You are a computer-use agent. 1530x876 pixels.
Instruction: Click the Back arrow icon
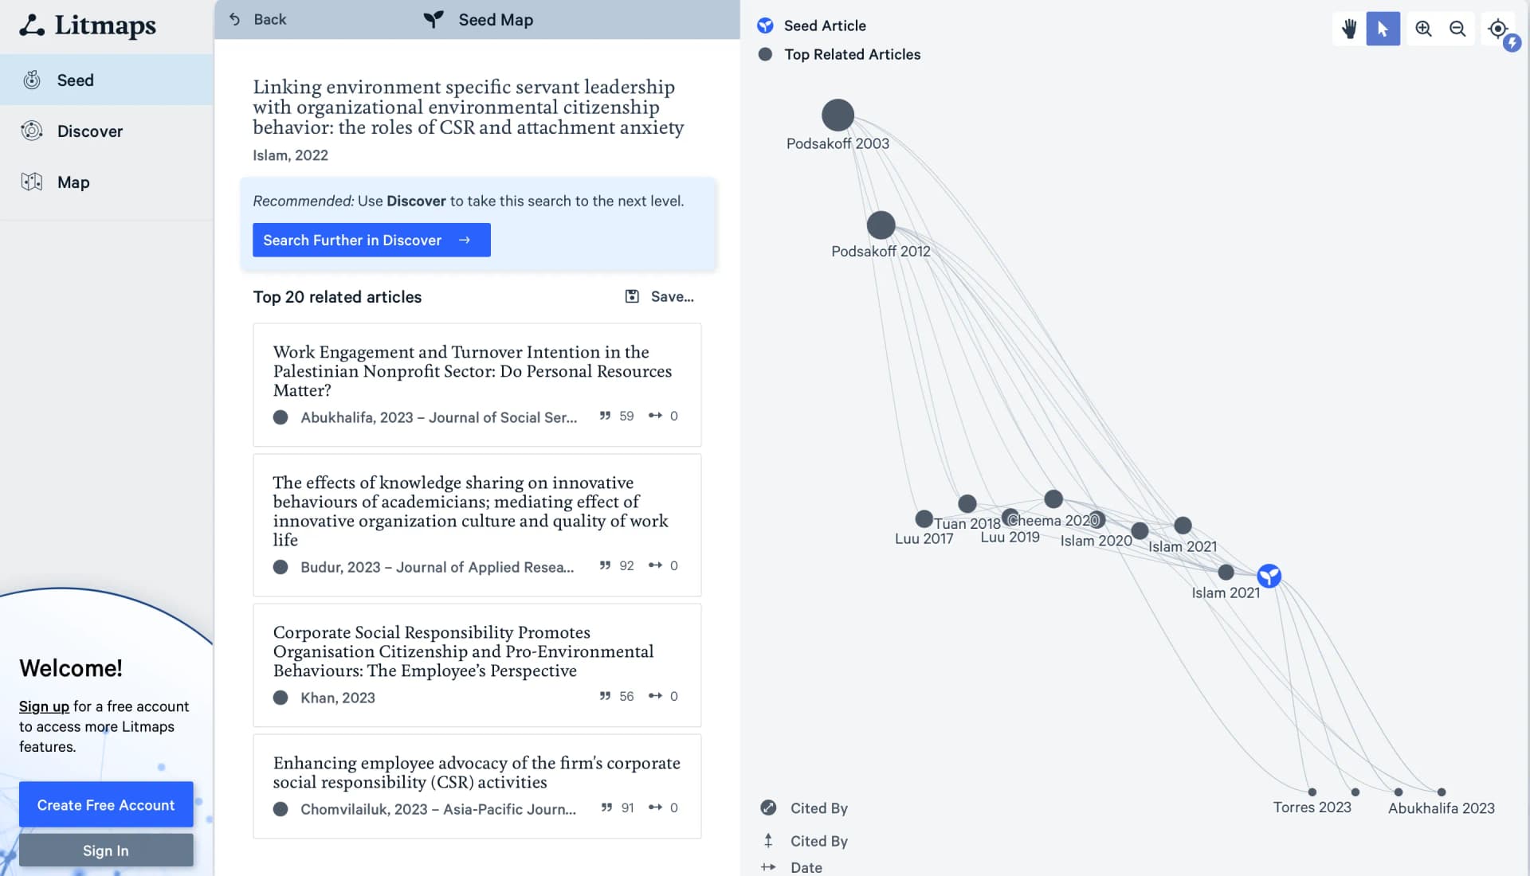235,19
